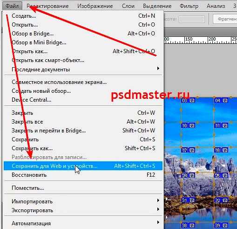The image size is (237, 229).
Task: Expand the Импортировать submenu
Action: pos(83,201)
